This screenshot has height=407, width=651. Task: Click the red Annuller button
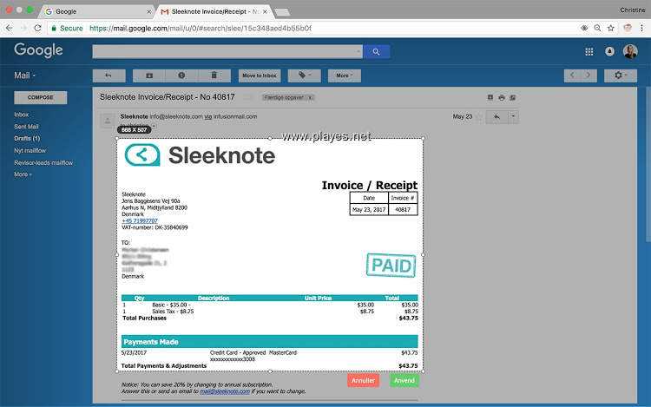pyautogui.click(x=363, y=380)
